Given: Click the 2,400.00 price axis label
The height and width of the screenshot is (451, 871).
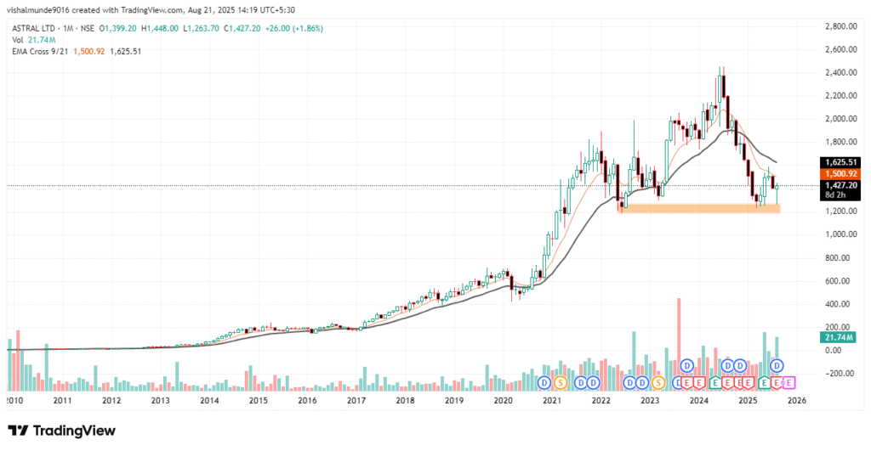Looking at the screenshot, I should tap(841, 73).
